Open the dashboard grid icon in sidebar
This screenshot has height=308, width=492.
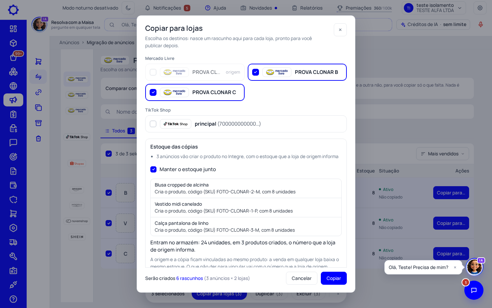[13, 29]
